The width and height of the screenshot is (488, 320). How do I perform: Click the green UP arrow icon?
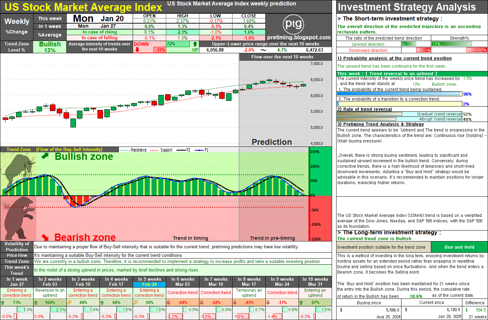(195, 44)
